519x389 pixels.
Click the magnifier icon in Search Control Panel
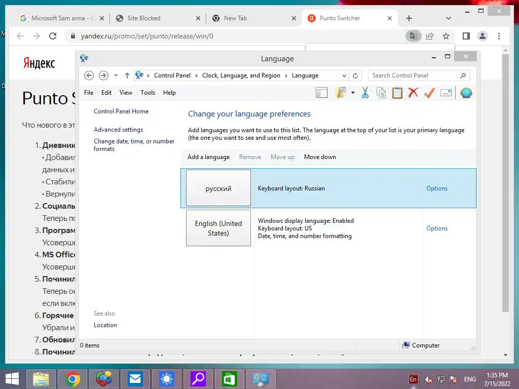click(463, 75)
